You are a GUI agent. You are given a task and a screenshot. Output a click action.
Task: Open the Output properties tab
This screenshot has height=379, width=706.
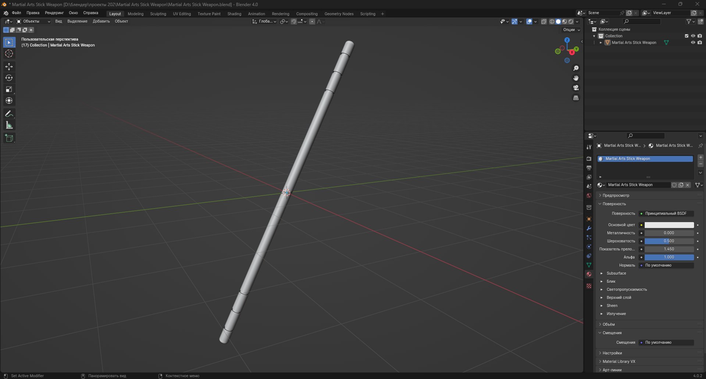(x=589, y=168)
